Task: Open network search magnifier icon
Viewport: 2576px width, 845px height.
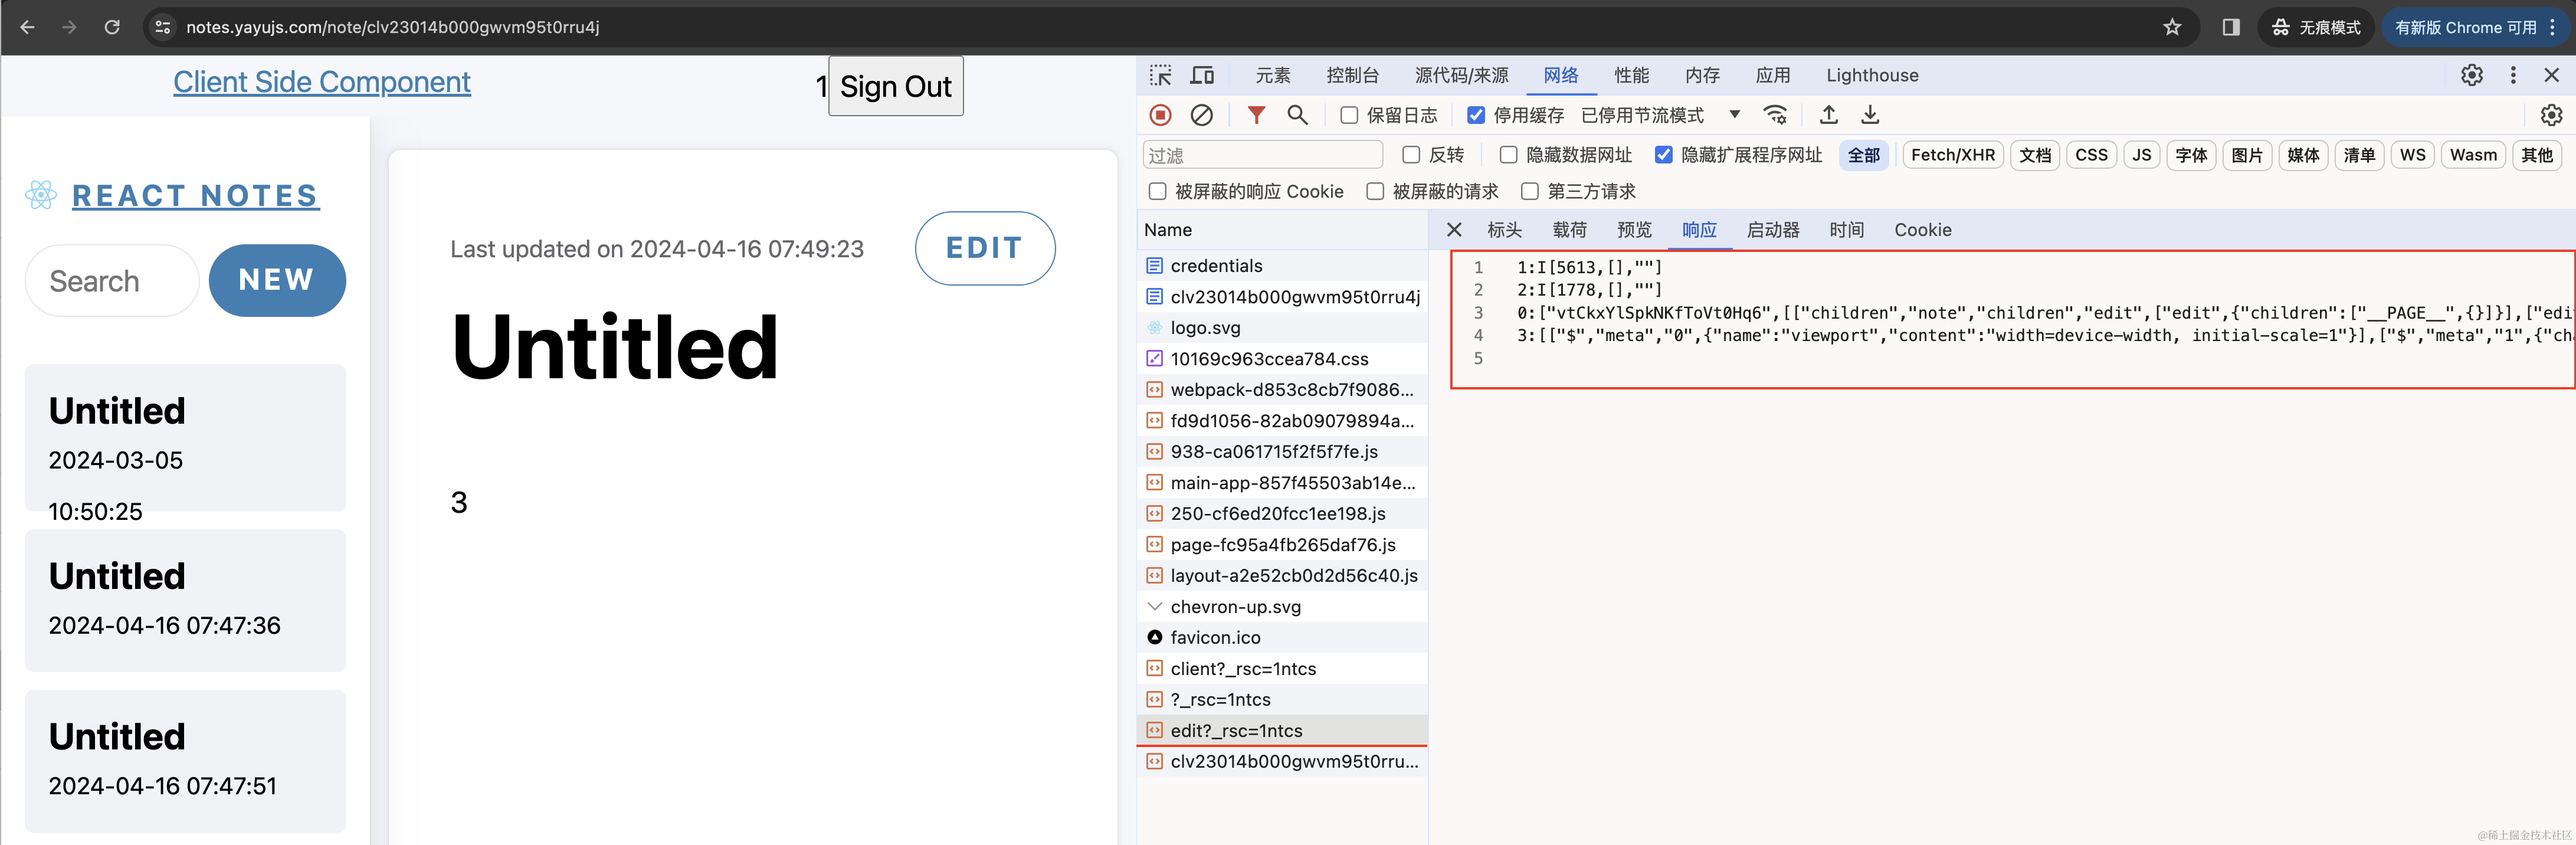Action: [1297, 115]
